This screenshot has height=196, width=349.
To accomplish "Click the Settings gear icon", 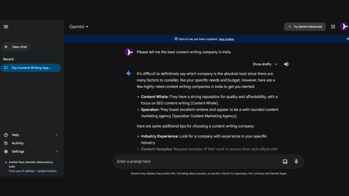I will pyautogui.click(x=6, y=152).
